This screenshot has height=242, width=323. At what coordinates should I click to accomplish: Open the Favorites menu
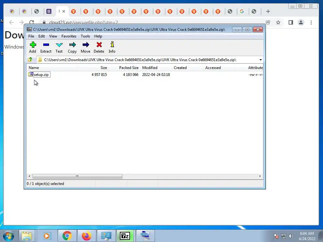69,36
